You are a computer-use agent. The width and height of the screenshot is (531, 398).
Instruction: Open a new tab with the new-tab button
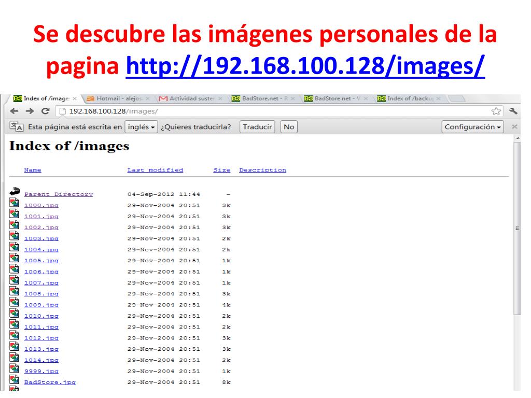pos(456,98)
